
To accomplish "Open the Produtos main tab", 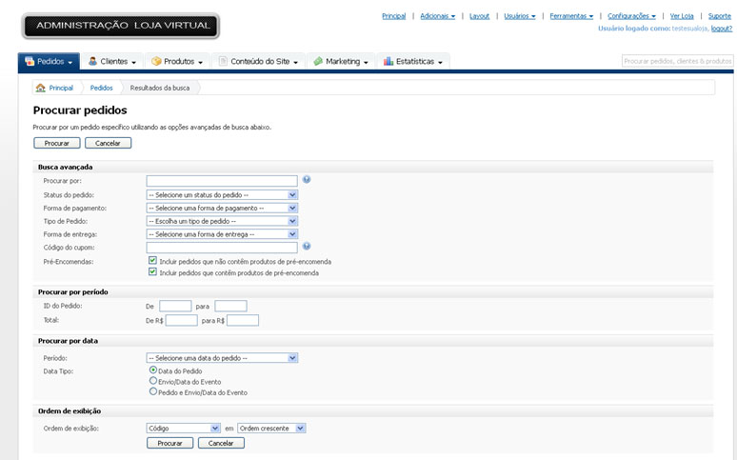I will (x=177, y=61).
